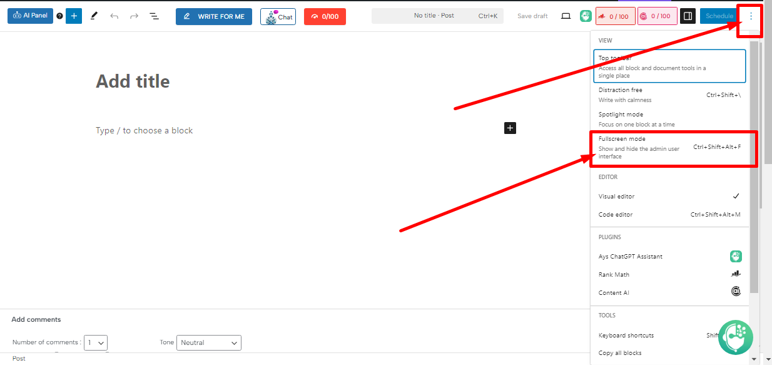The image size is (772, 365).
Task: Click the Ays ChatGPT Assistant toolbar icon
Action: click(586, 16)
